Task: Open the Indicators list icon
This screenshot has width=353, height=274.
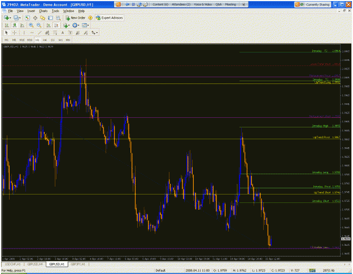Action: pyautogui.click(x=66, y=25)
